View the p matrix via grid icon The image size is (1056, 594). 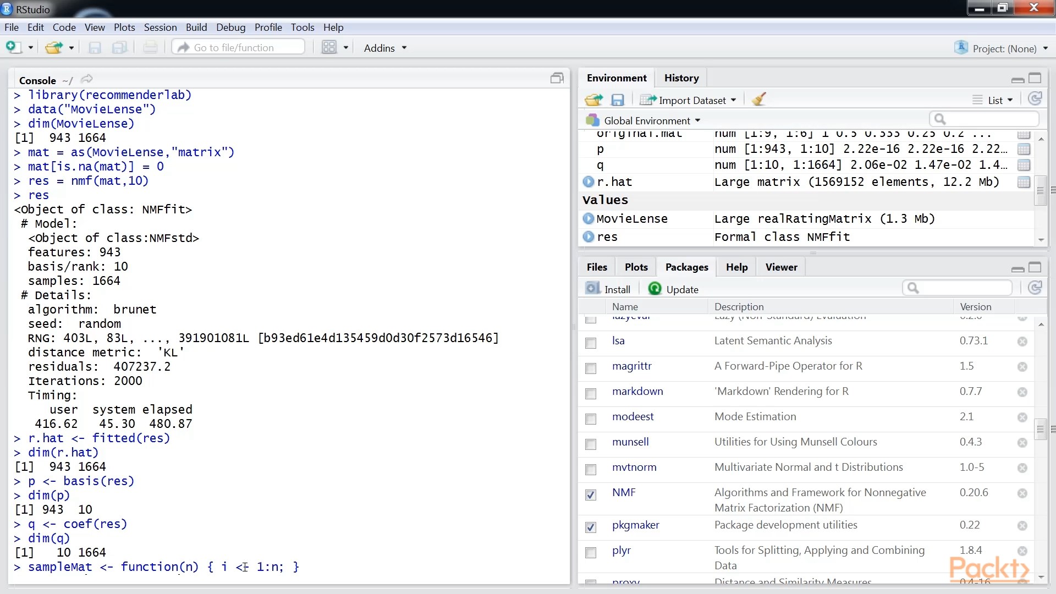pos(1024,149)
